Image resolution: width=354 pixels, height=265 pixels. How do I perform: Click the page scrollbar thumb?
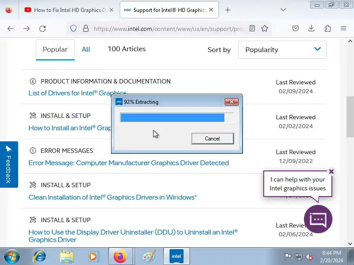(350, 117)
